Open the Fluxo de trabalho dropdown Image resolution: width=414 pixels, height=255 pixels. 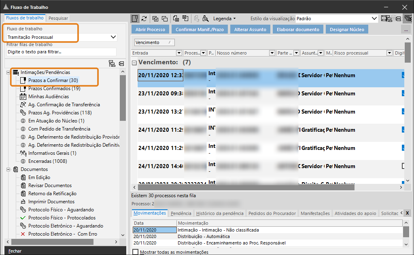[x=113, y=37]
